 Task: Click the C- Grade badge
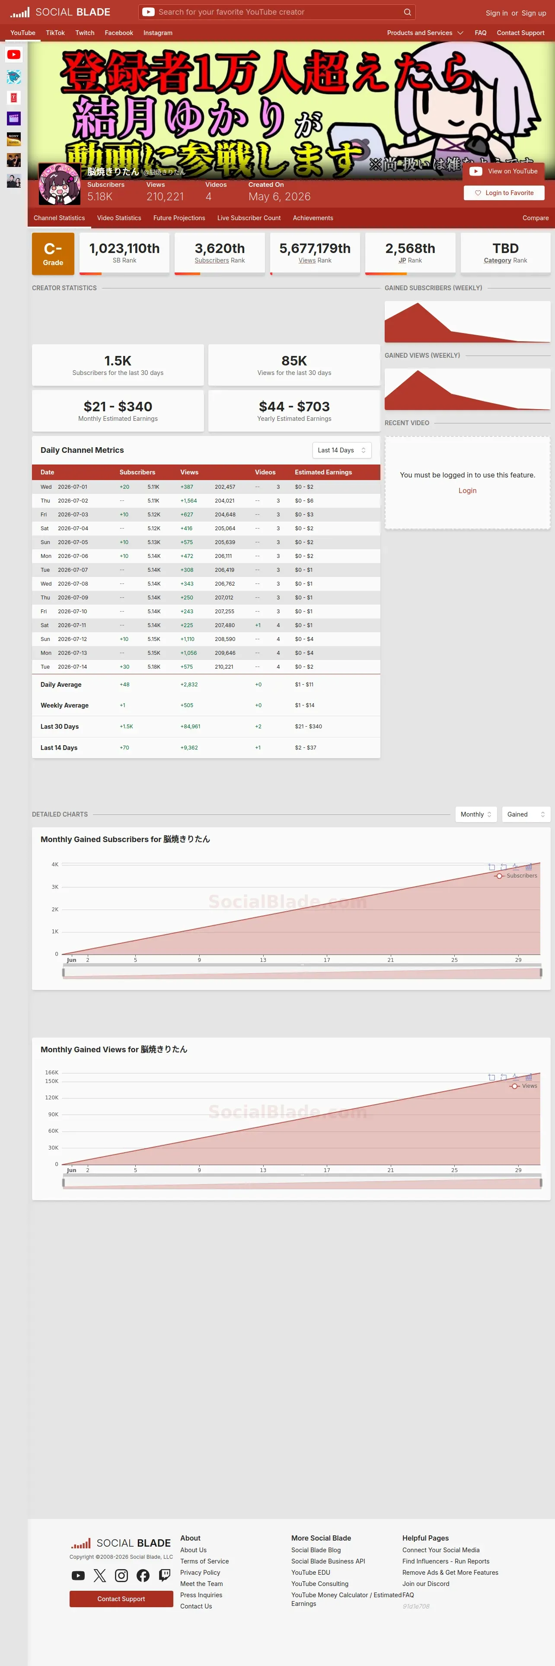53,253
